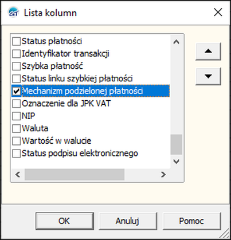Click the horizontal scrollbar thumb
This screenshot has height=240, width=231.
[75, 175]
